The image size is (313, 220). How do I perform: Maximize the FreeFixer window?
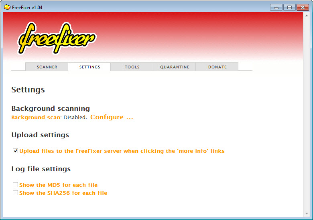pos(289,7)
